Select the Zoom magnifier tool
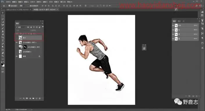The width and height of the screenshot is (205, 111). pyautogui.click(x=3, y=56)
